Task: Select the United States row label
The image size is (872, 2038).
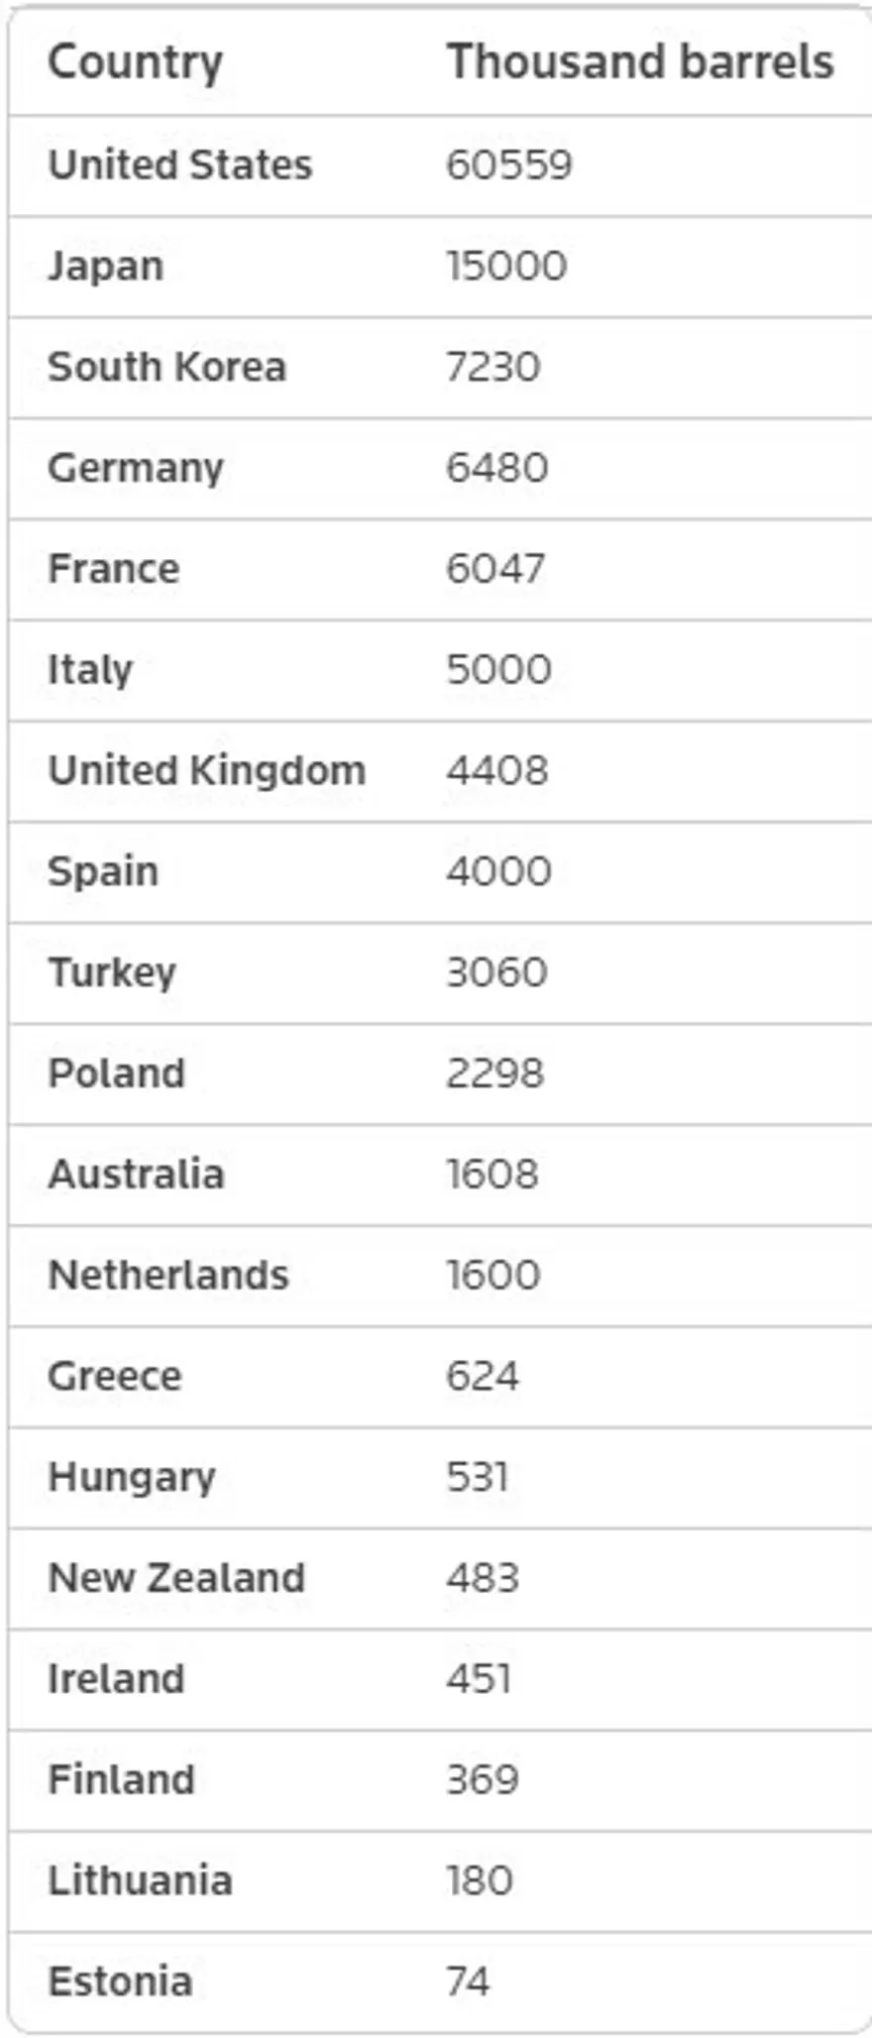Action: point(180,165)
